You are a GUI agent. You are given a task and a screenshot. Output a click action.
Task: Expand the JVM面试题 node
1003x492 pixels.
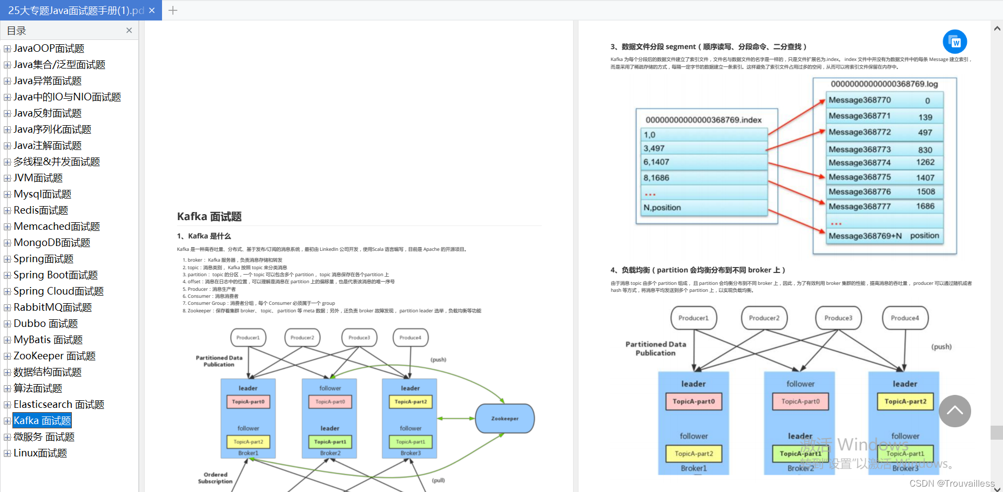click(x=8, y=178)
